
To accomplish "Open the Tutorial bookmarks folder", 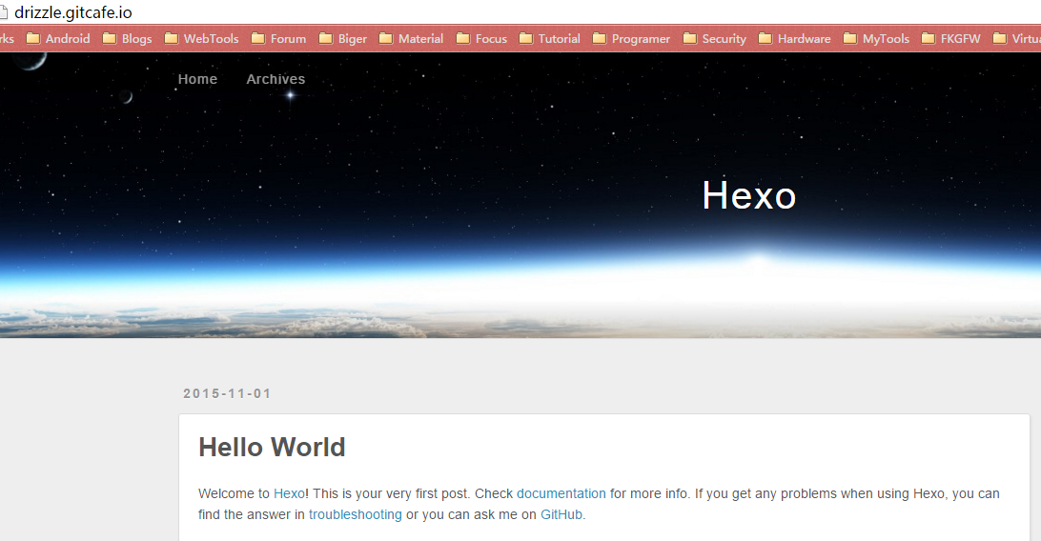I will click(550, 38).
